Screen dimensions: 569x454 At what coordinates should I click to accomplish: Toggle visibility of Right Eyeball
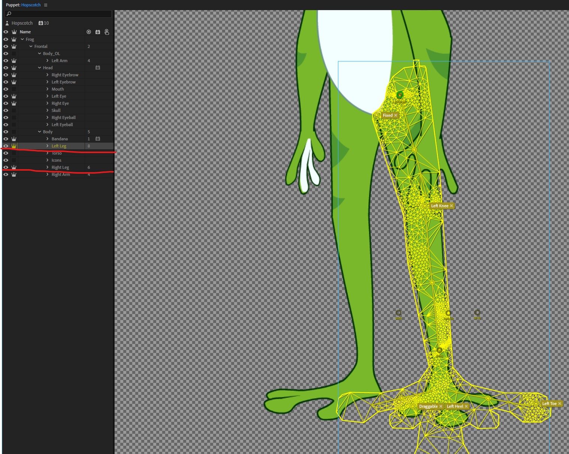tap(6, 117)
